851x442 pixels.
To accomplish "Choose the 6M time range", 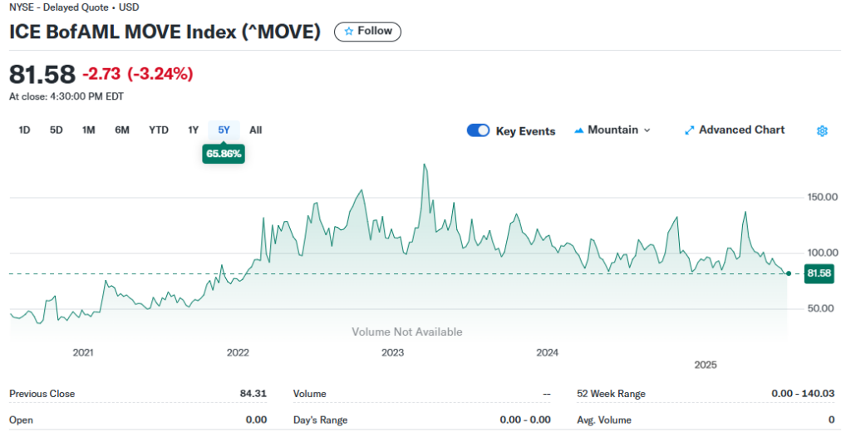I will (122, 130).
